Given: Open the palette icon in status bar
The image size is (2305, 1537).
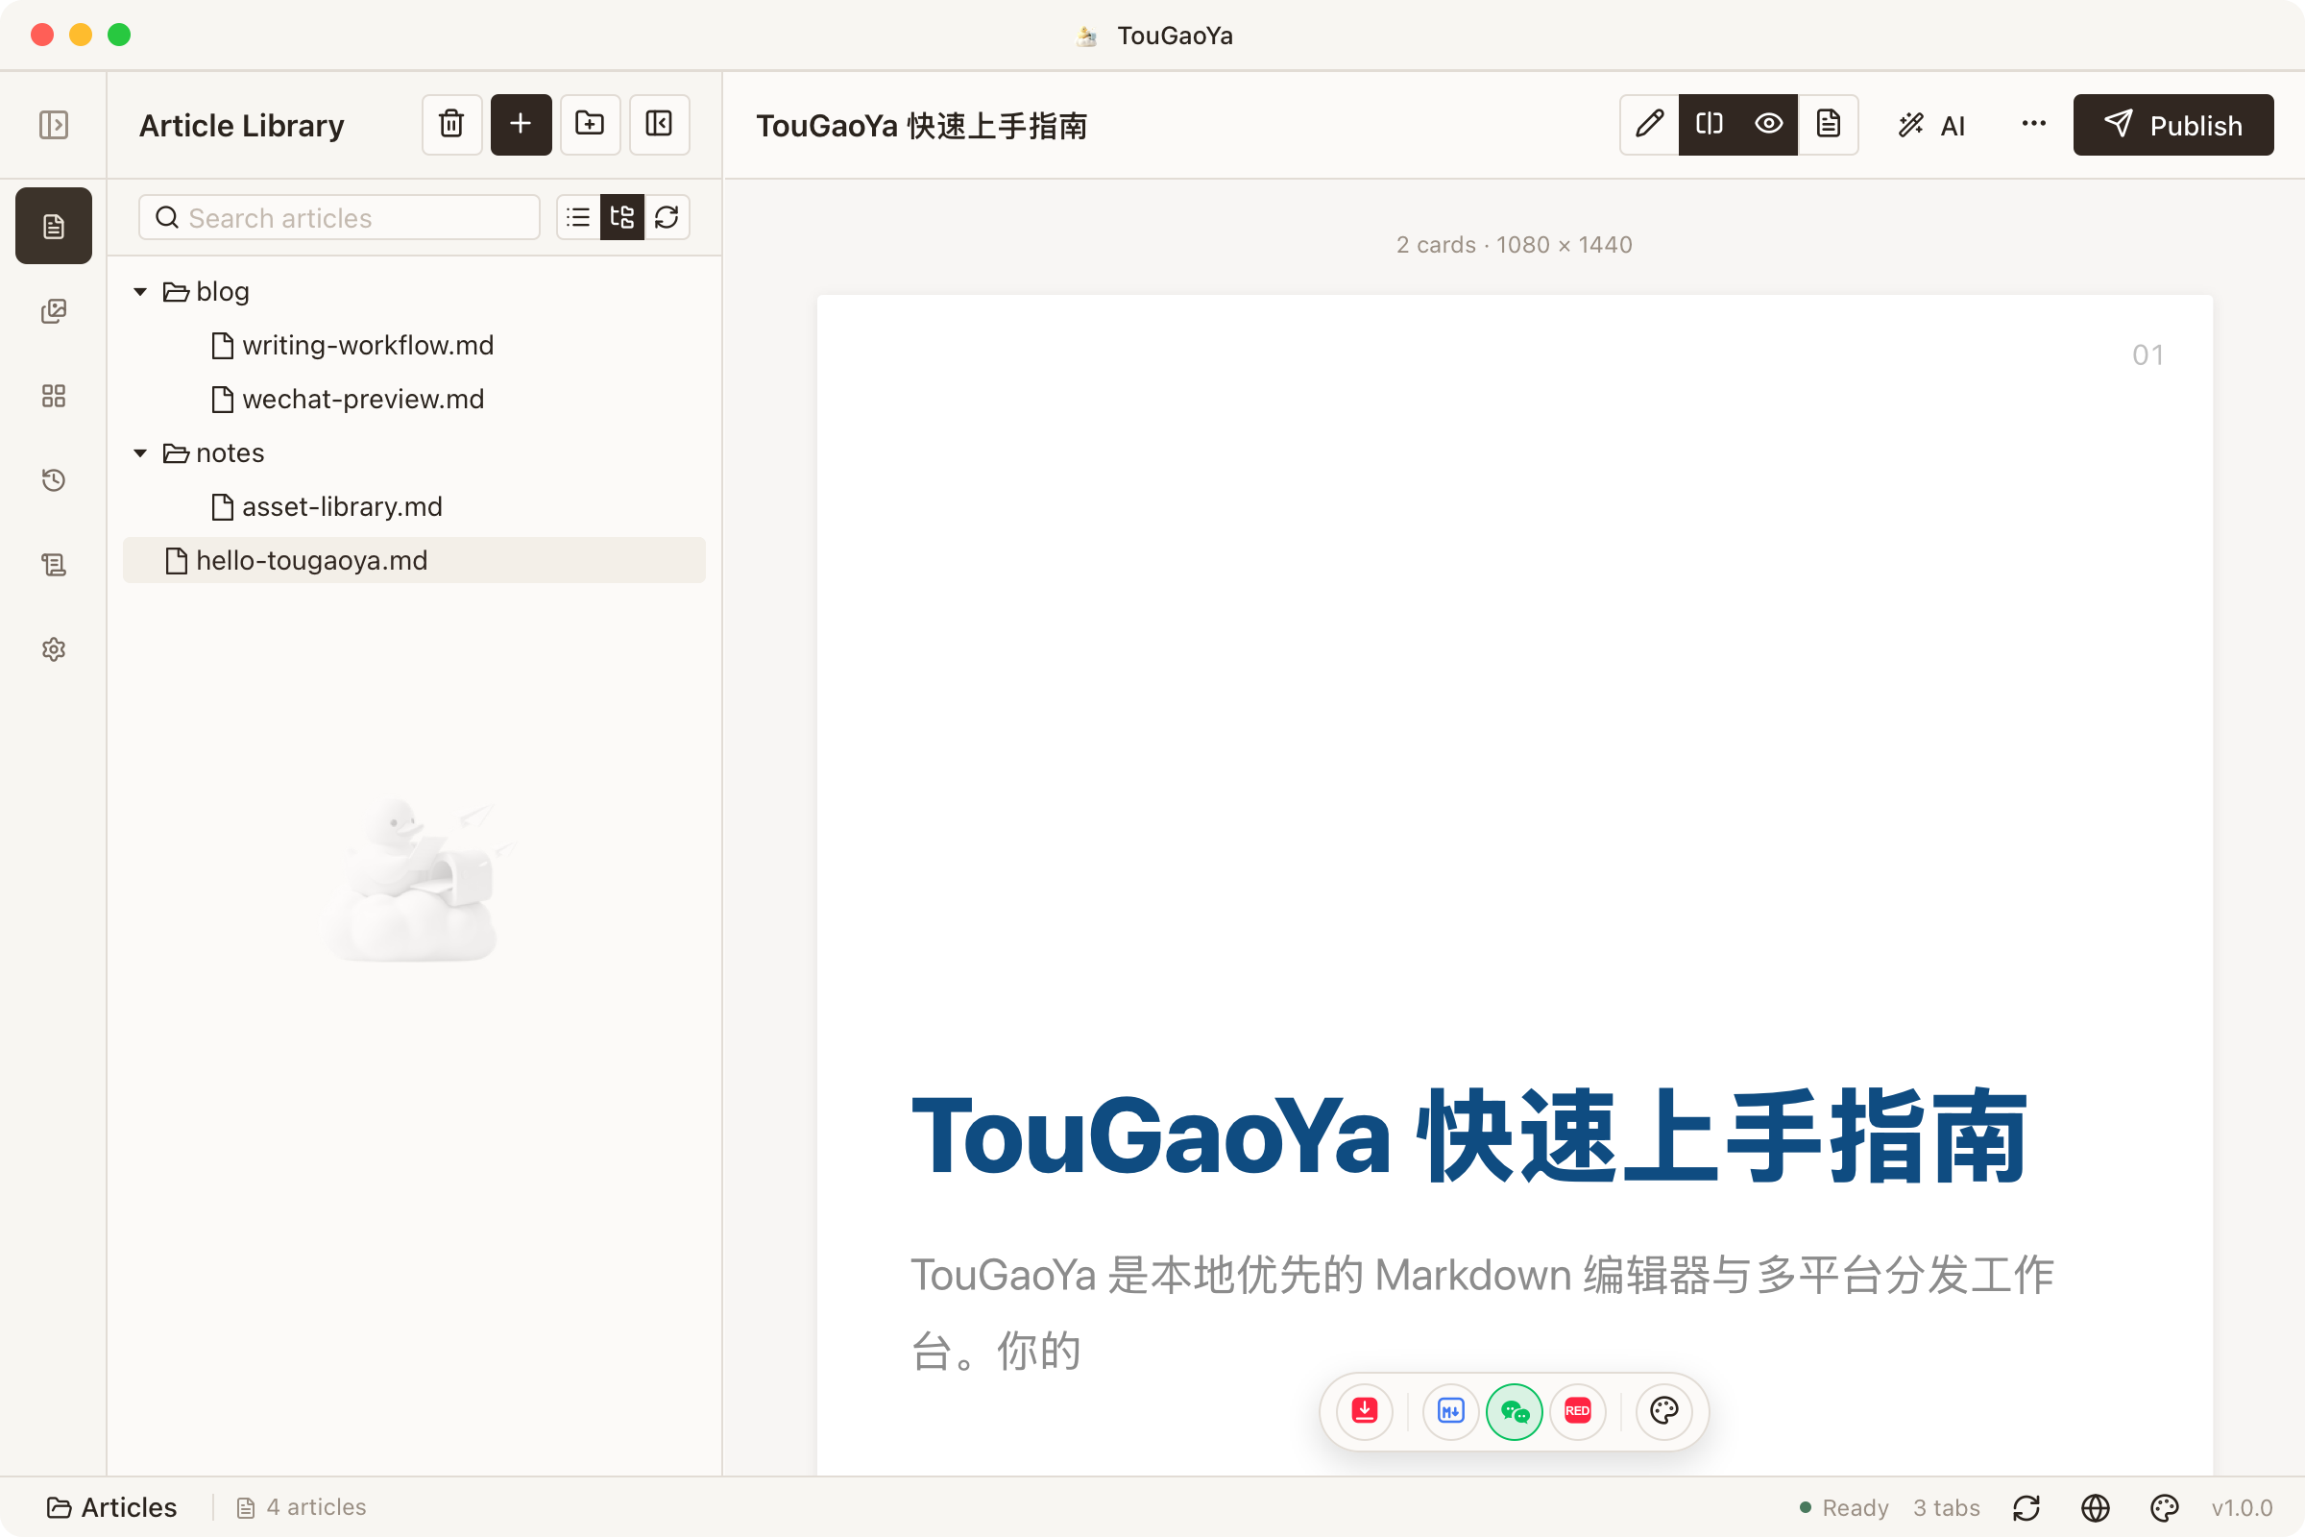Looking at the screenshot, I should coord(2164,1507).
